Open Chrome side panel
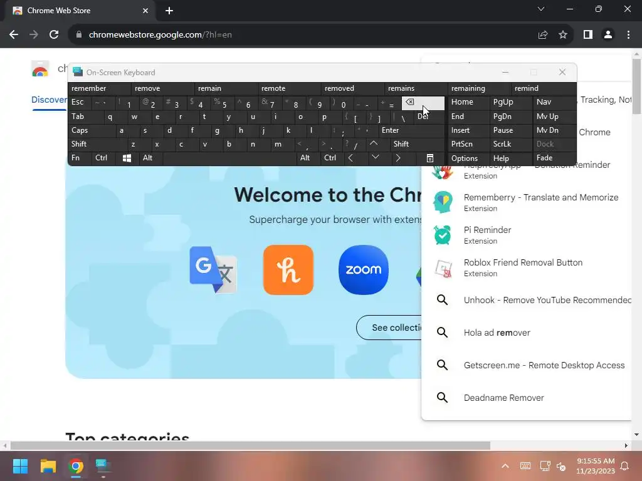 coord(588,35)
